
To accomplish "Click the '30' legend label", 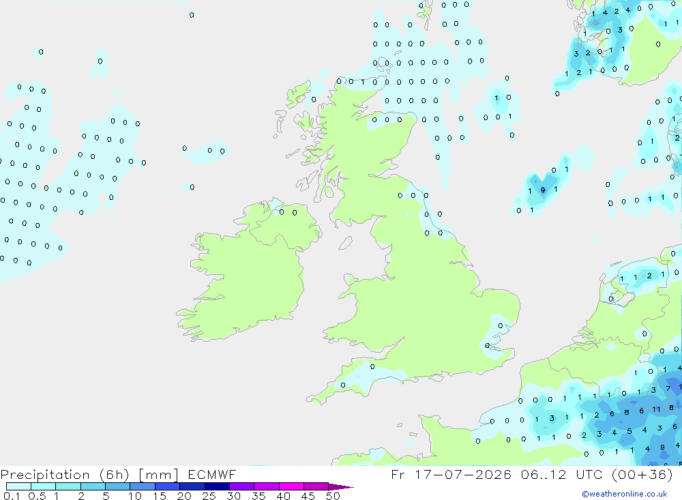I will tap(234, 496).
